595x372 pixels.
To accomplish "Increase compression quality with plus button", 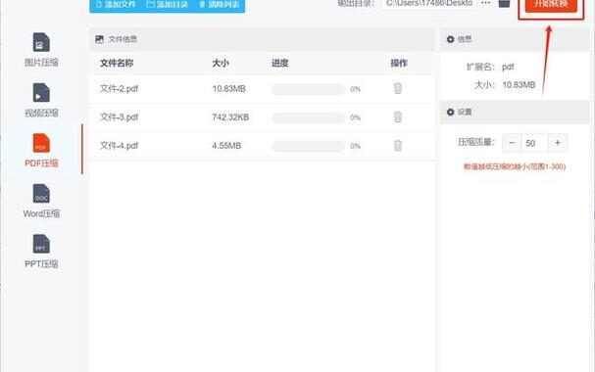I will [x=558, y=143].
